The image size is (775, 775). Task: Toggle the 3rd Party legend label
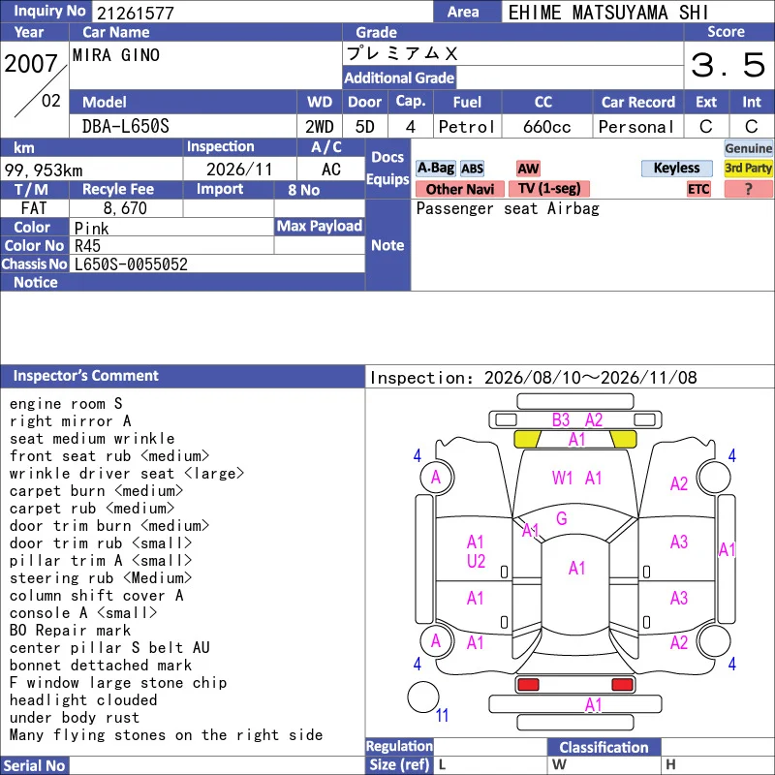[748, 168]
